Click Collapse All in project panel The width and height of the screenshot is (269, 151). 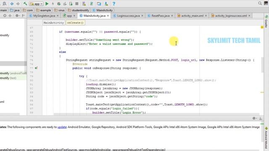(x=10, y=16)
